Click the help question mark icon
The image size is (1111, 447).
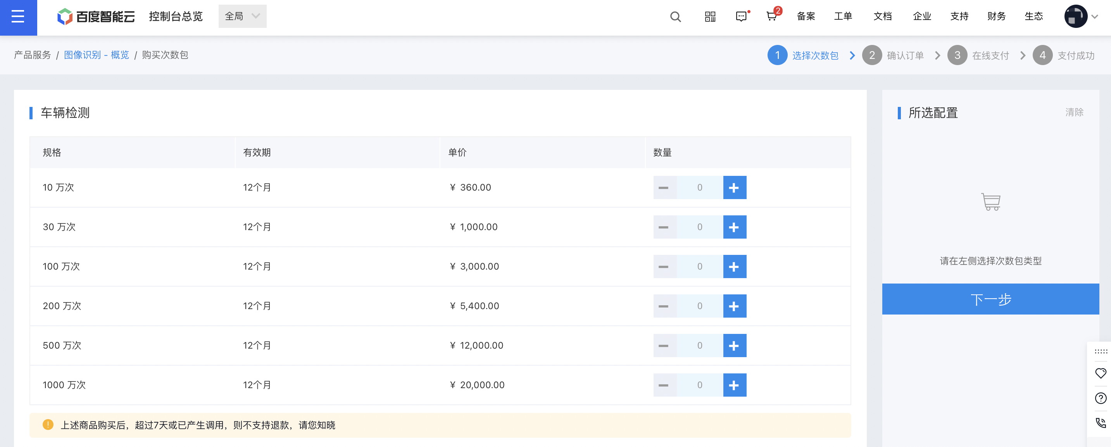[x=1101, y=398]
